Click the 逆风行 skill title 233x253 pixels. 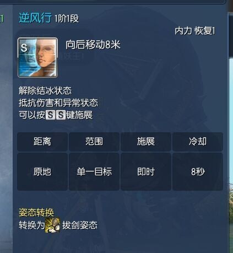click(x=35, y=18)
